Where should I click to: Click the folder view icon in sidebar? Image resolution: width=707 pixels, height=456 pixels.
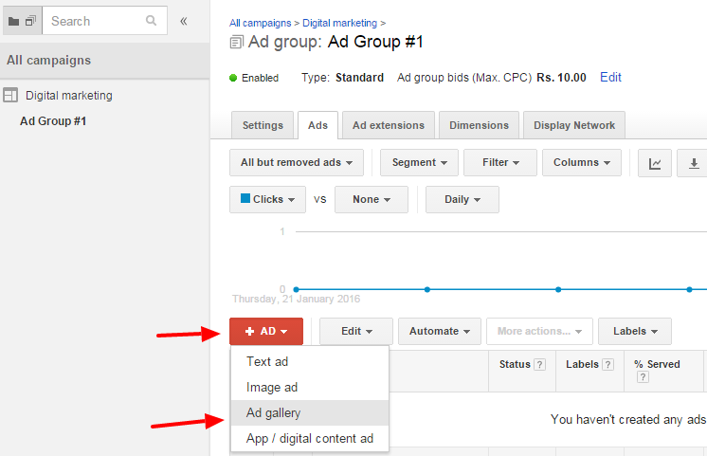13,21
